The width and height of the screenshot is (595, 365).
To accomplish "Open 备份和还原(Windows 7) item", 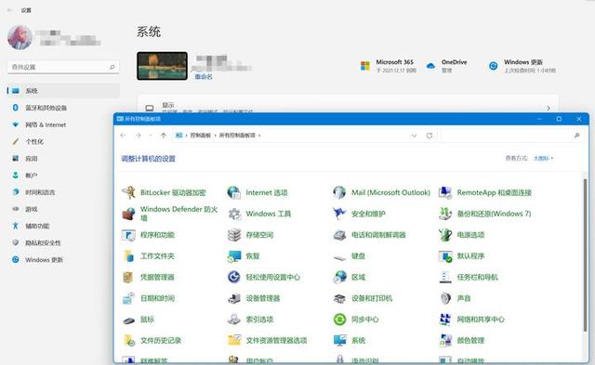I will click(x=484, y=214).
